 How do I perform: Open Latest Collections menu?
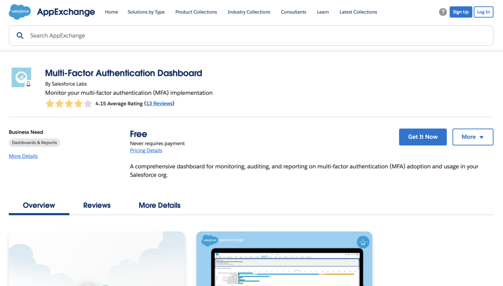coord(358,12)
